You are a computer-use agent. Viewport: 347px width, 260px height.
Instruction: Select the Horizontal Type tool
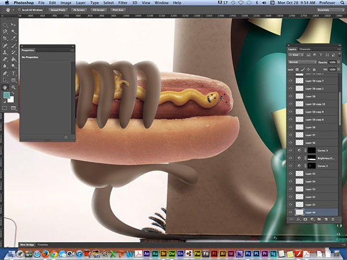pos(13,73)
